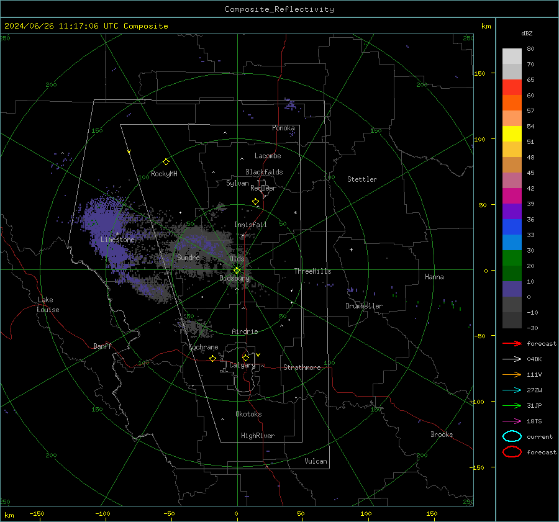Click the RedDeer city label
Screen dimensions: 559x522
click(263, 188)
